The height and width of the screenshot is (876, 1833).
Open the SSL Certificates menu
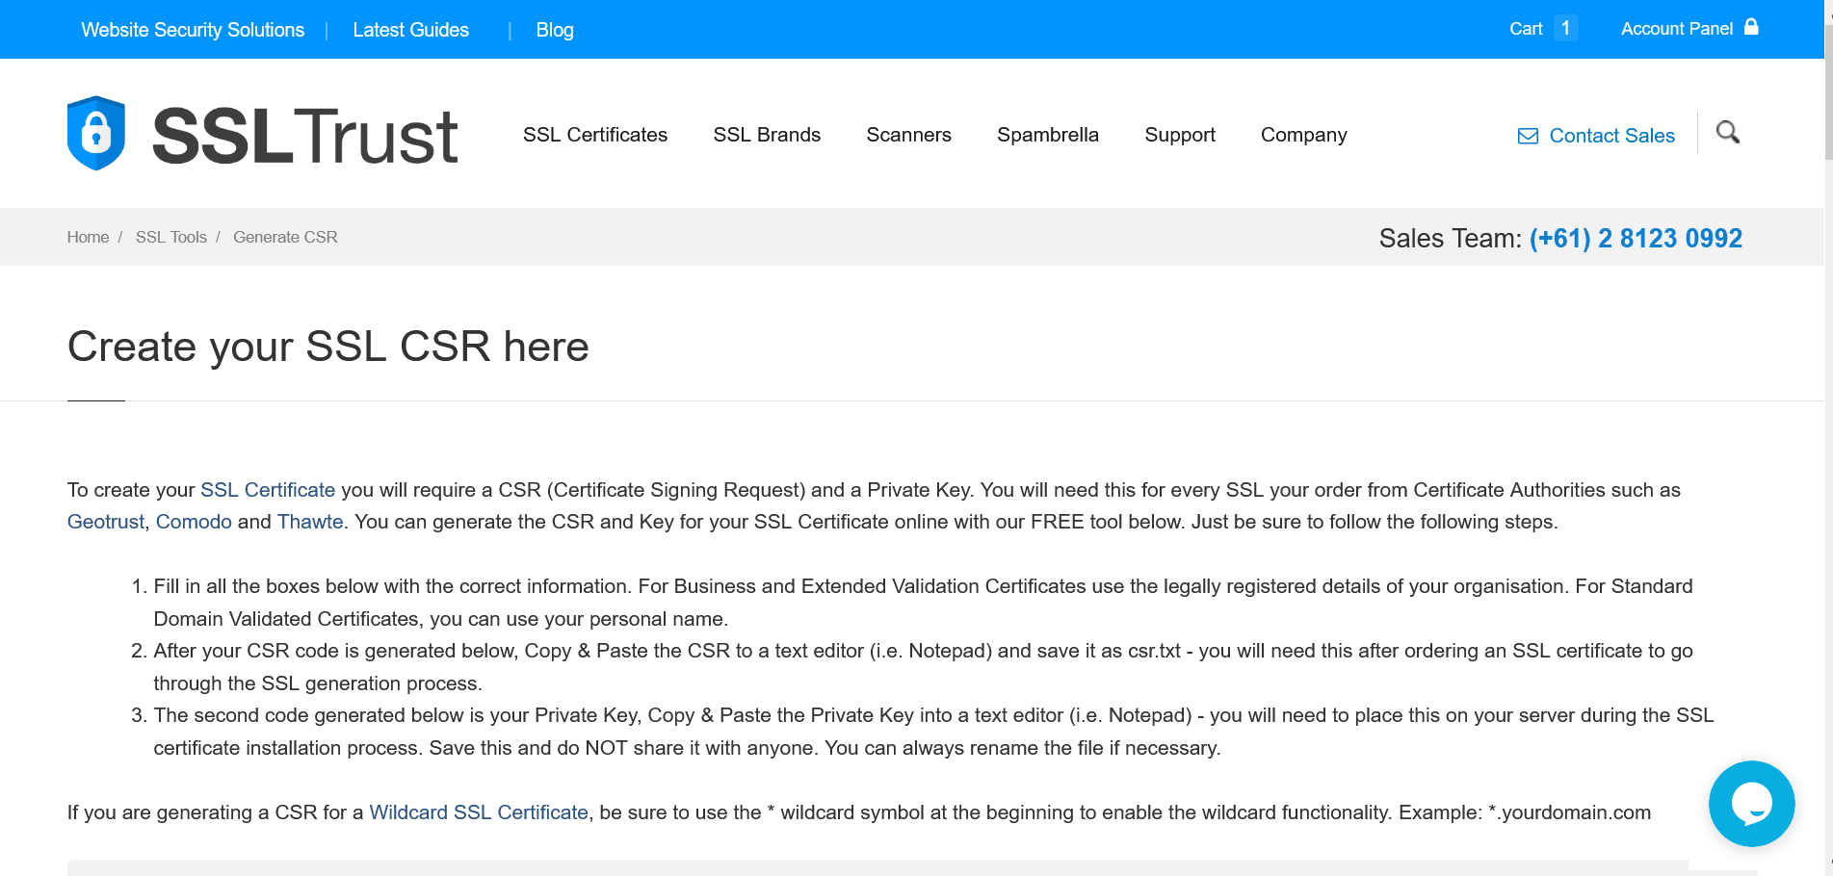(594, 135)
